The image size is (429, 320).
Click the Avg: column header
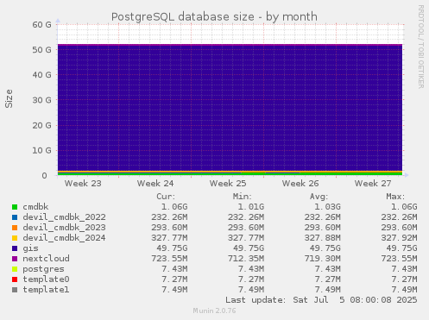319,197
